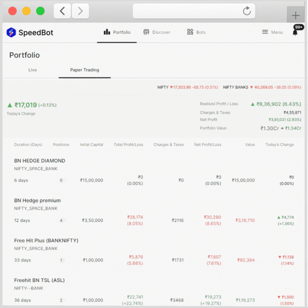The width and height of the screenshot is (308, 308).
Task: Click the SpeedBot brand name
Action: tap(36, 33)
